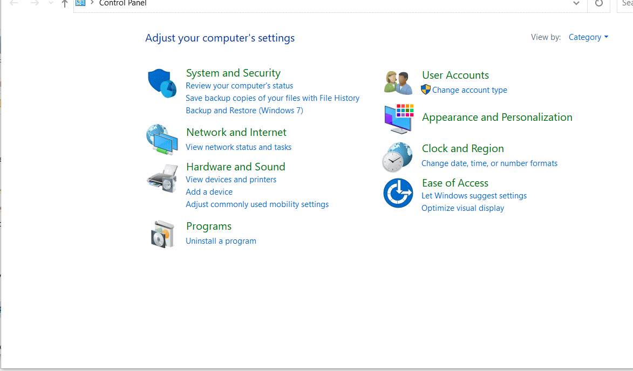Click the breadcrumb chevron before Control Panel
633x371 pixels.
(x=92, y=3)
